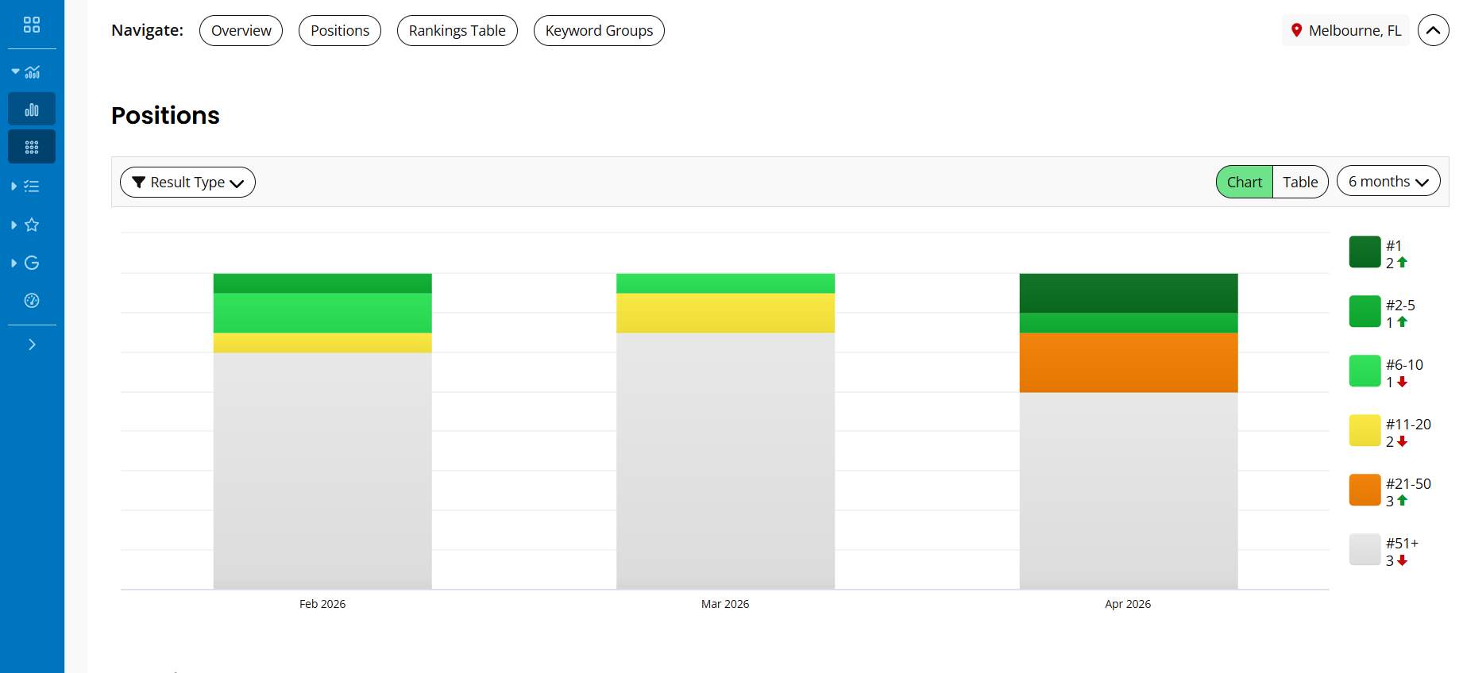This screenshot has width=1463, height=673.
Task: Collapse panel with the round up-chevron button
Action: pos(1433,31)
